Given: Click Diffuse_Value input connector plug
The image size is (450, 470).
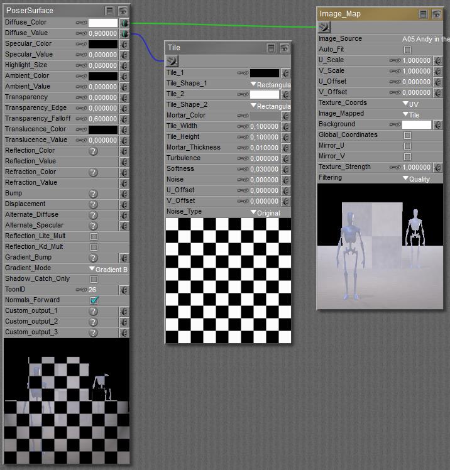Looking at the screenshot, I should pyautogui.click(x=124, y=33).
